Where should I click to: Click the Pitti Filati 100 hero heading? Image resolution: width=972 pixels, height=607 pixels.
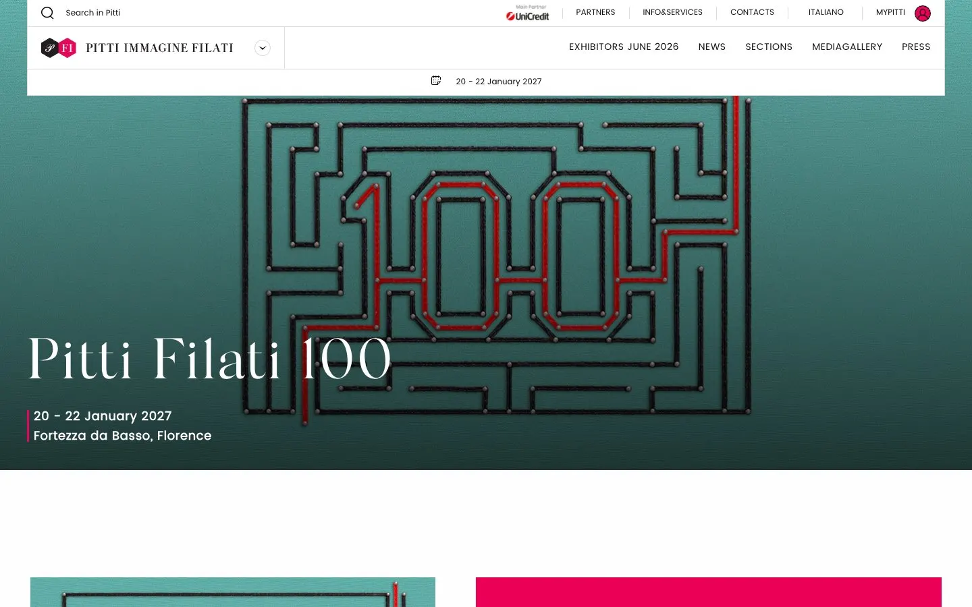[x=210, y=359]
